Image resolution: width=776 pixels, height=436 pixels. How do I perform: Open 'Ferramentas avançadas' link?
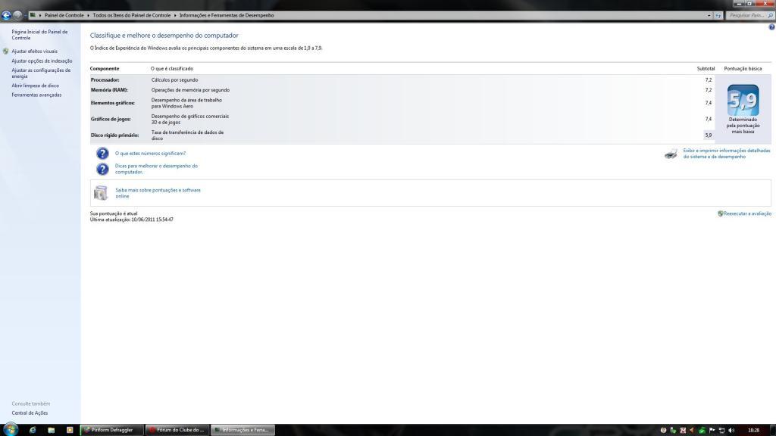[x=36, y=95]
